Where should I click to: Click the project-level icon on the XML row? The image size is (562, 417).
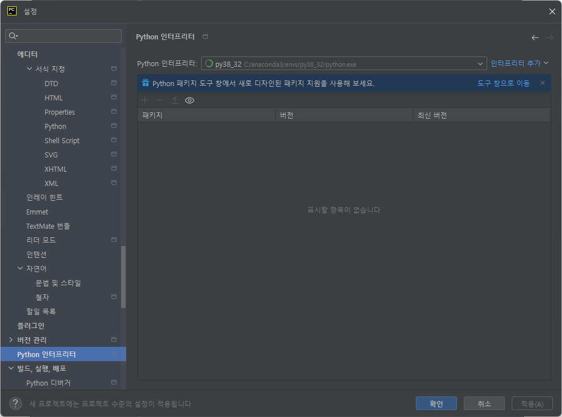point(114,183)
